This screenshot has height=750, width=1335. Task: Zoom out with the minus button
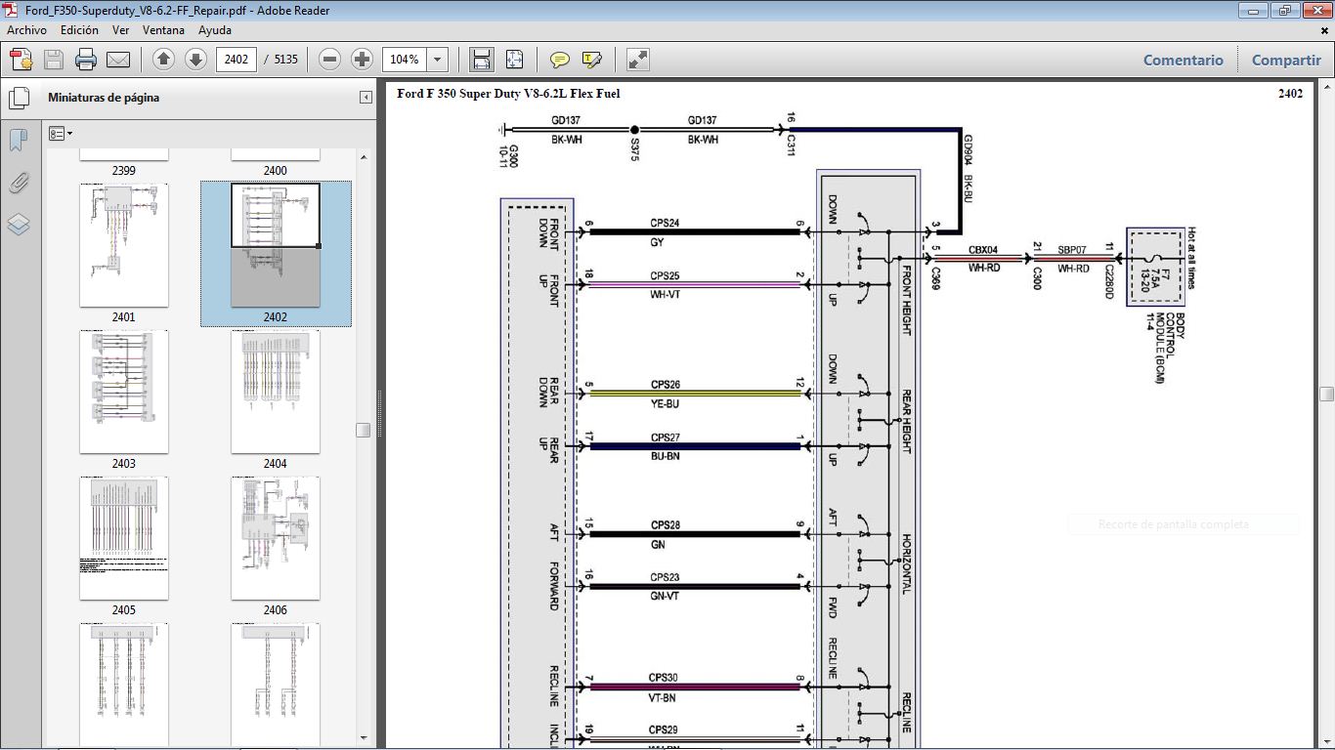pyautogui.click(x=330, y=60)
